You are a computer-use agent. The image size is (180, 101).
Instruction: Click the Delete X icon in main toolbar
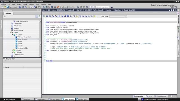point(31,7)
